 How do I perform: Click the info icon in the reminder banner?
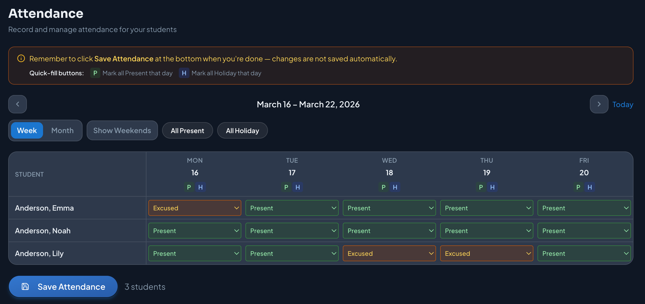point(21,59)
